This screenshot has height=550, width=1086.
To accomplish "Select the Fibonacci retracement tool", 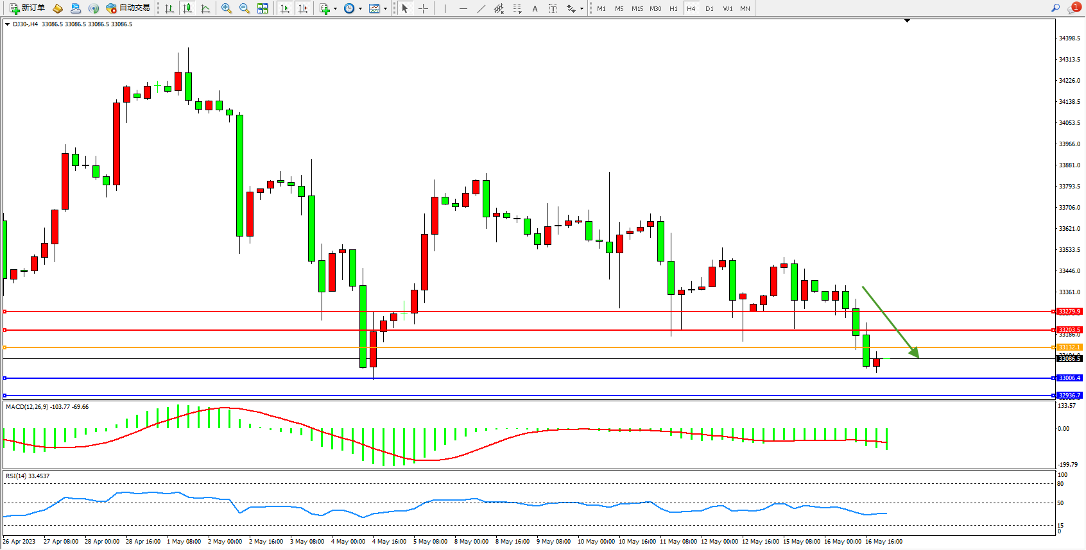I will (517, 8).
